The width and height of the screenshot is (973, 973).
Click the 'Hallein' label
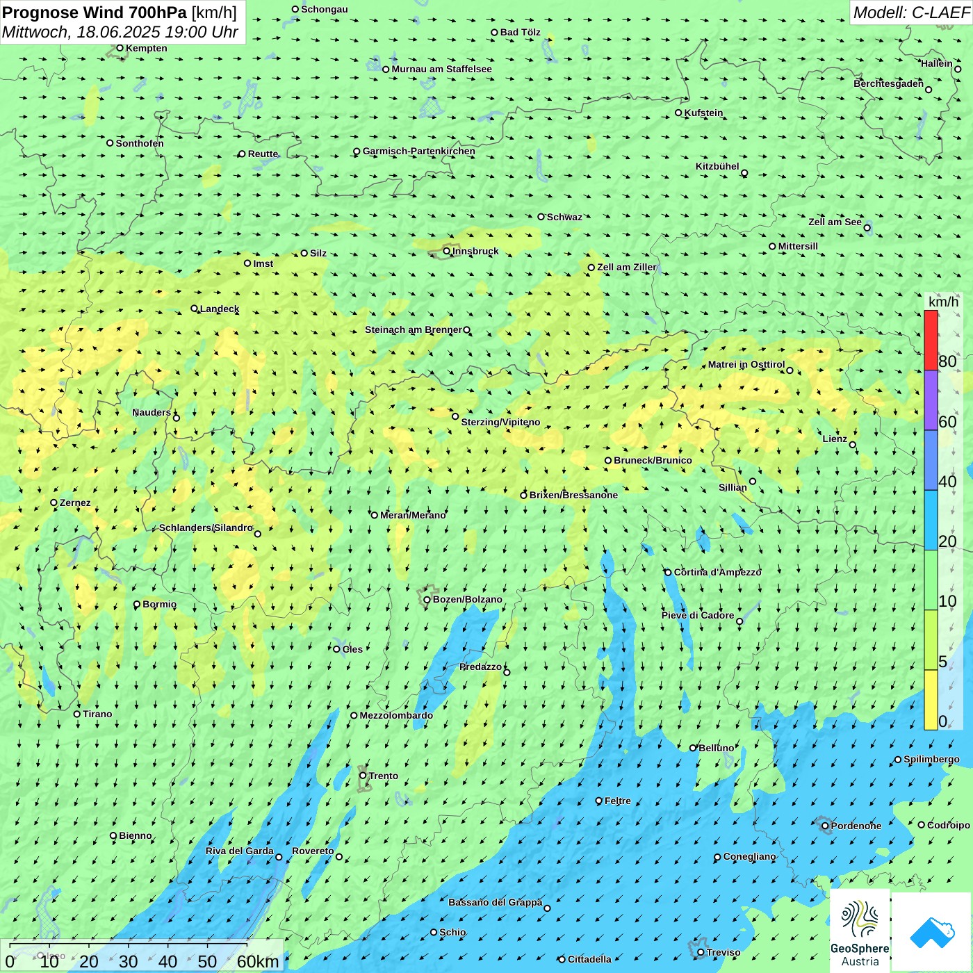point(937,63)
